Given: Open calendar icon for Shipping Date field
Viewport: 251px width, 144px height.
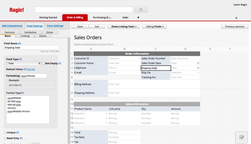Looking at the screenshot, I should (x=198, y=68).
